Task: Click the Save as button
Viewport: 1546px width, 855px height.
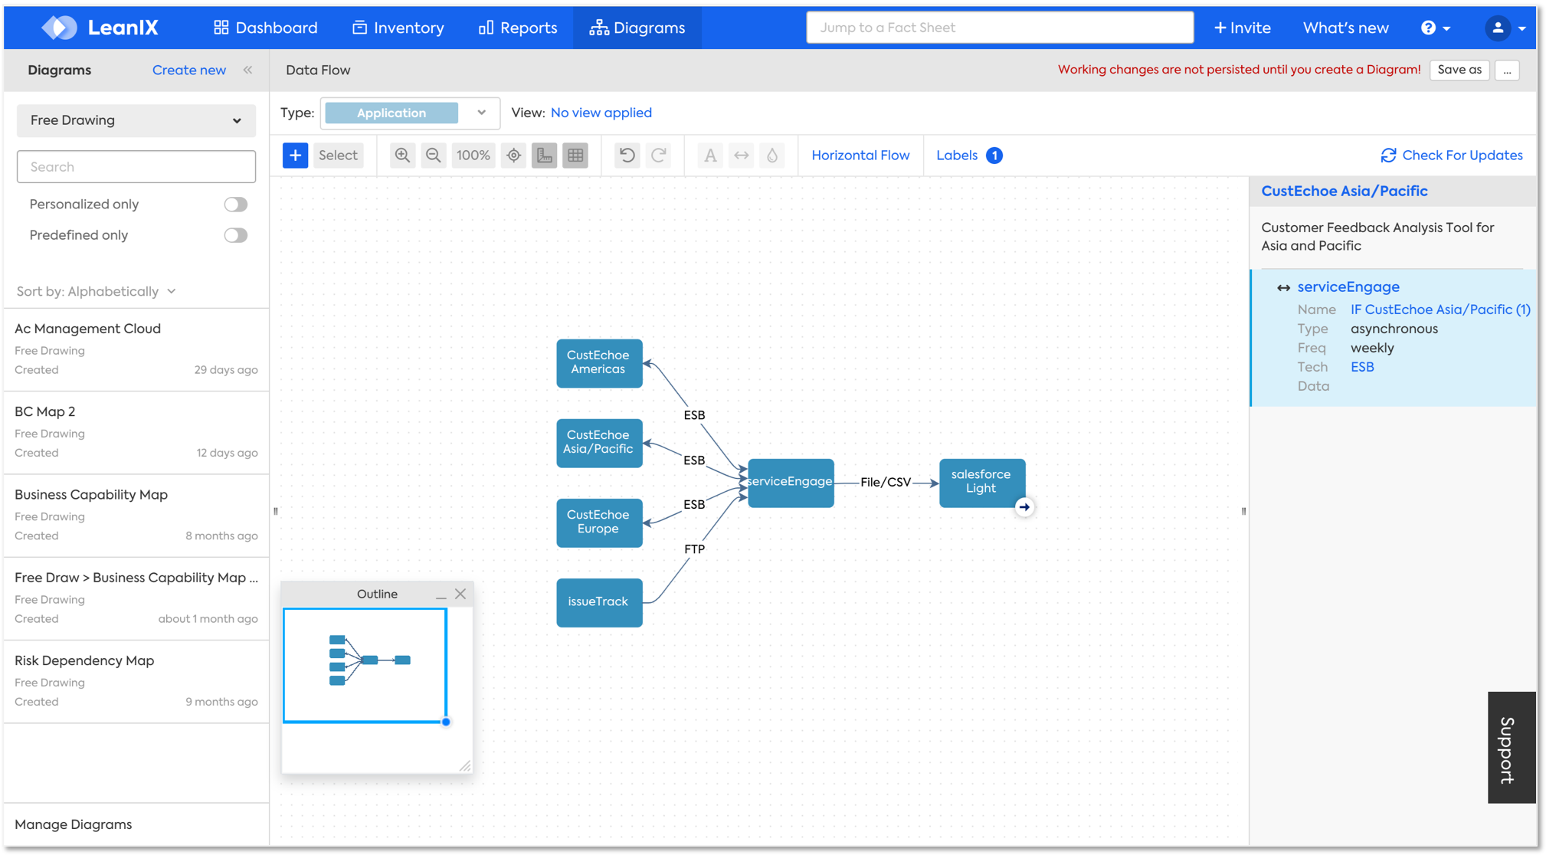Action: (1459, 70)
